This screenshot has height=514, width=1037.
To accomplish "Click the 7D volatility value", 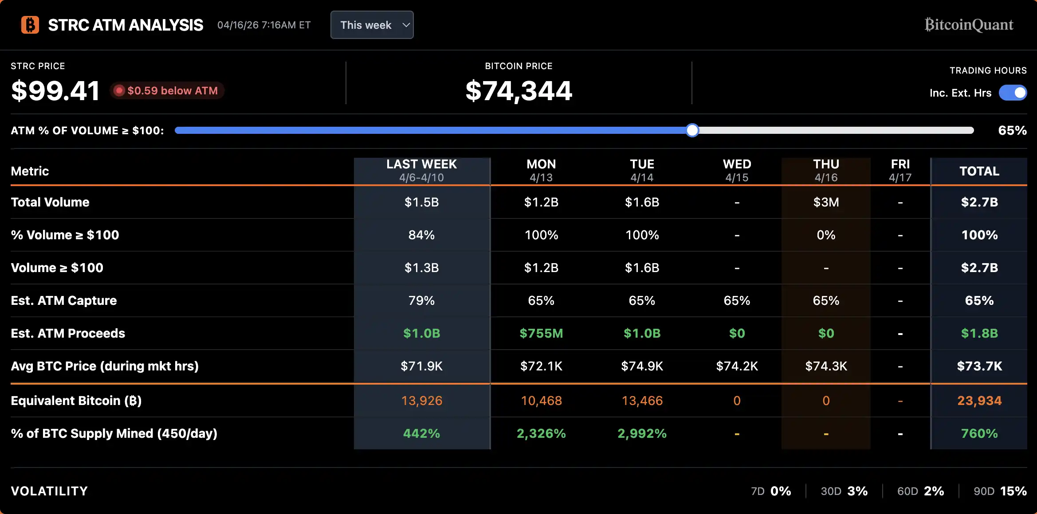I will 781,491.
